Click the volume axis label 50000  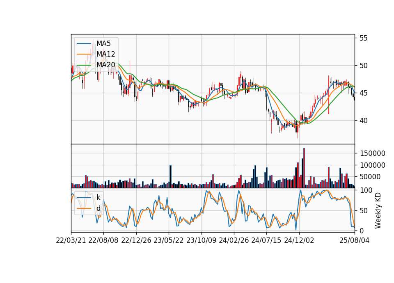point(371,177)
